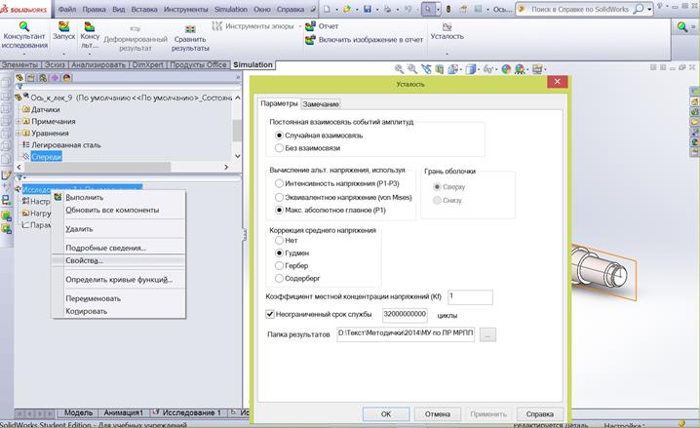
Task: Choose Свойства... in the context menu
Action: coord(84,260)
